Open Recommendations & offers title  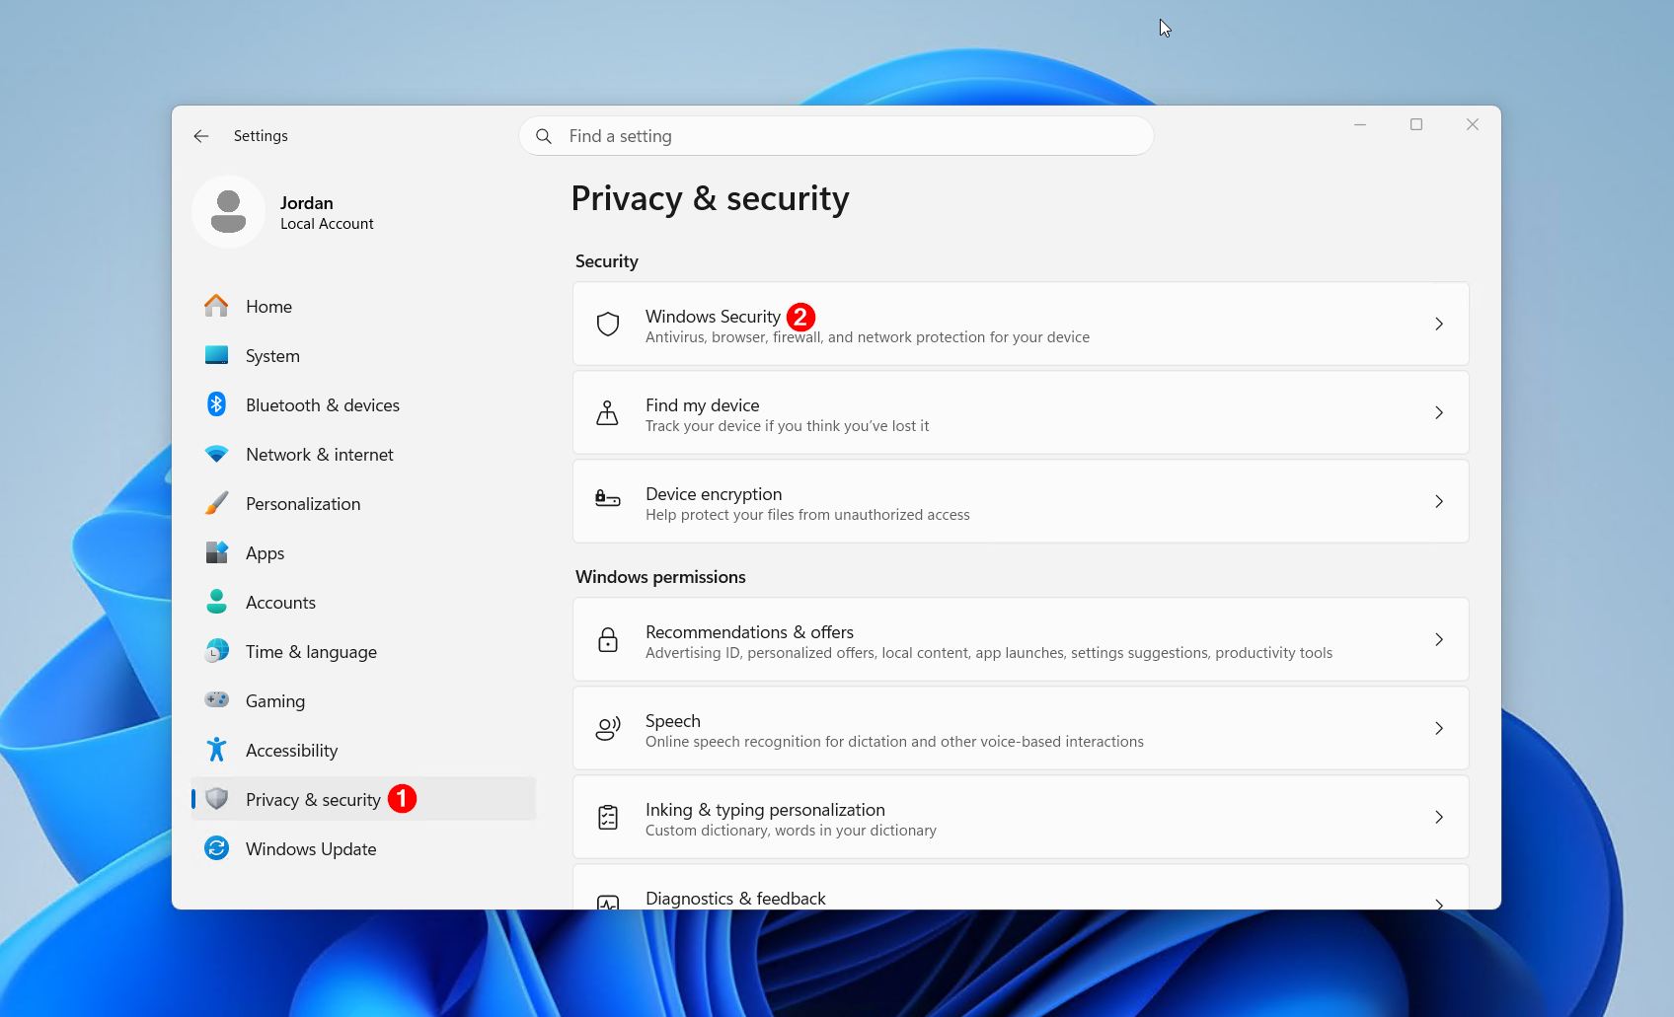(749, 632)
